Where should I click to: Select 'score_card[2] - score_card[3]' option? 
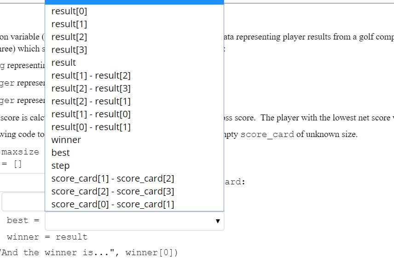134,191
